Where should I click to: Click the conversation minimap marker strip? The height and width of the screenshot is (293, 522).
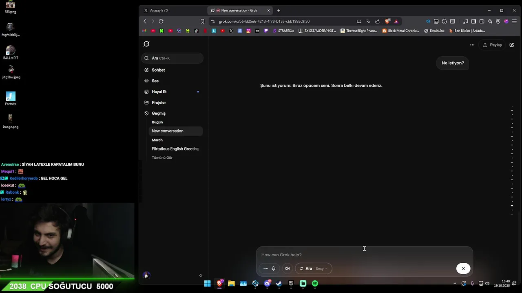[512, 160]
